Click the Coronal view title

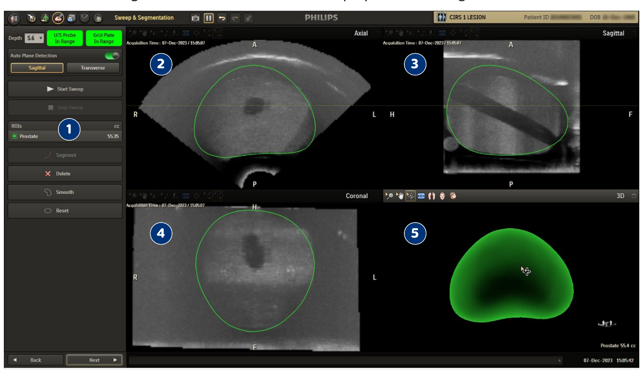point(357,196)
